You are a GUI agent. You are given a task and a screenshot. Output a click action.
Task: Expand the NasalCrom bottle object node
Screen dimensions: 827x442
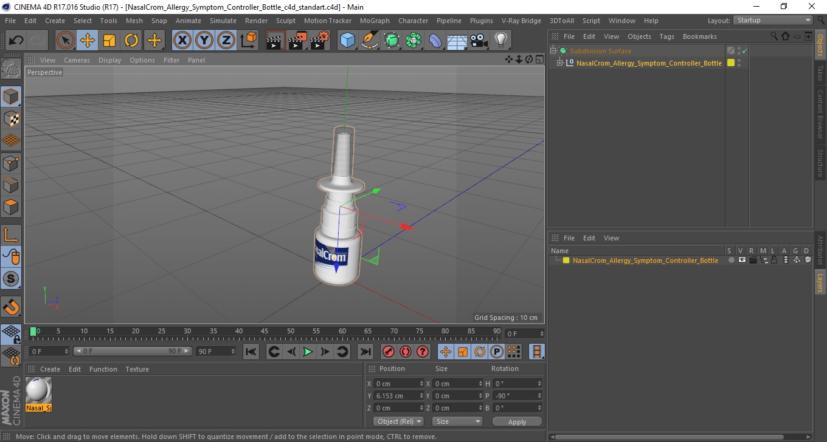pos(560,63)
